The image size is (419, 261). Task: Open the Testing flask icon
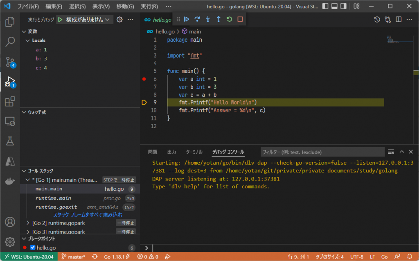click(10, 141)
